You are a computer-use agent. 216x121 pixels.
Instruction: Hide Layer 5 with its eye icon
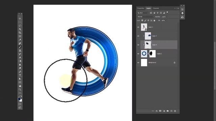(138, 27)
